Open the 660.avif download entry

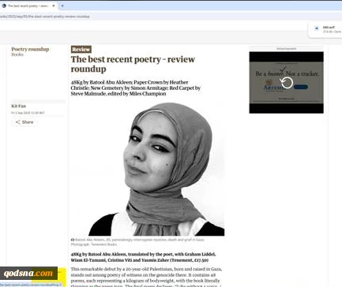pyautogui.click(x=326, y=29)
